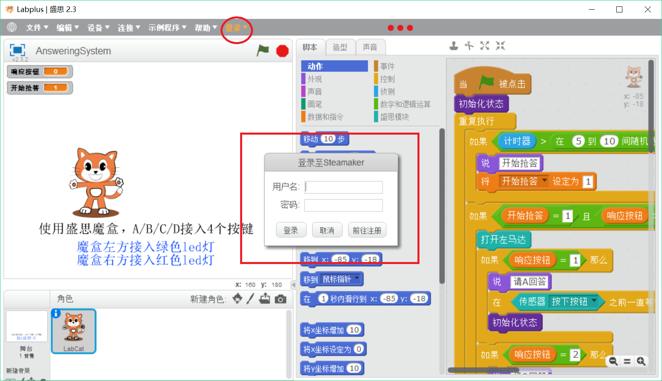662x381 pixels.
Task: Click 取消 to close login dialog
Action: coord(327,230)
